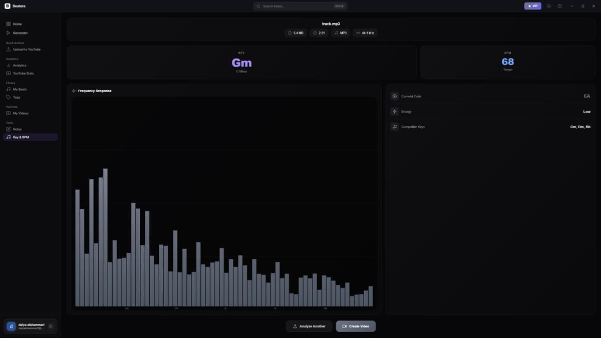The image size is (601, 338).
Task: Click the Upload to YouTube icon
Action: point(9,49)
